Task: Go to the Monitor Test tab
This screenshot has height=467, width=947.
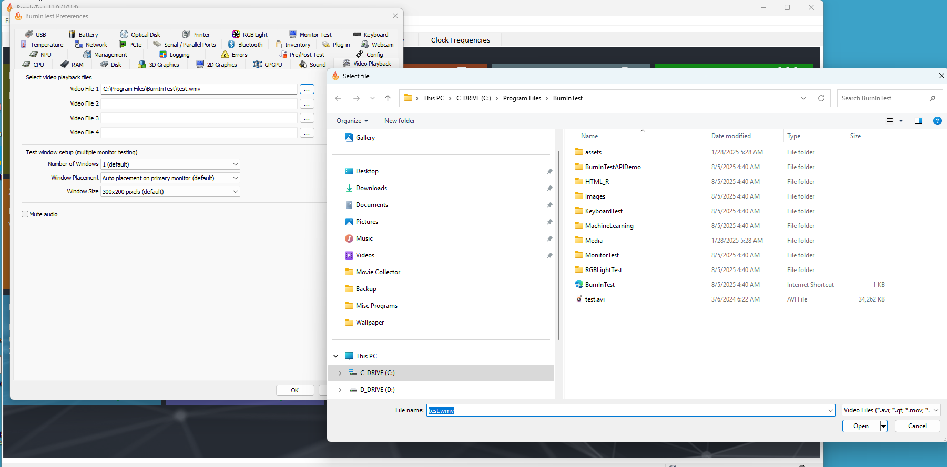Action: 310,35
